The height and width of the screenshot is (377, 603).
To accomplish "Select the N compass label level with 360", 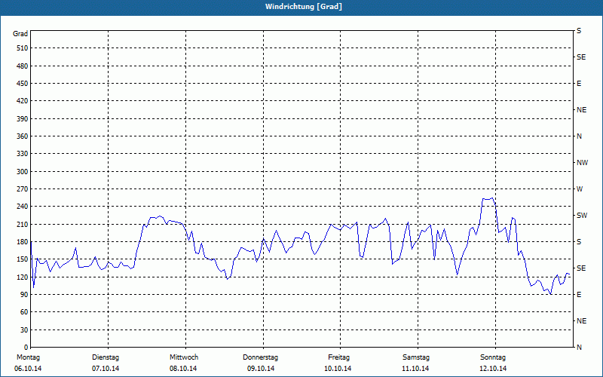I will tap(579, 136).
